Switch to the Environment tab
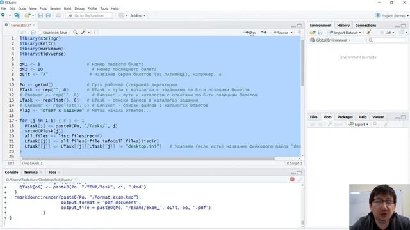 tap(320, 26)
